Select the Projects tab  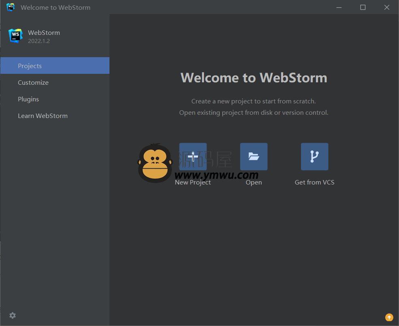(x=55, y=66)
